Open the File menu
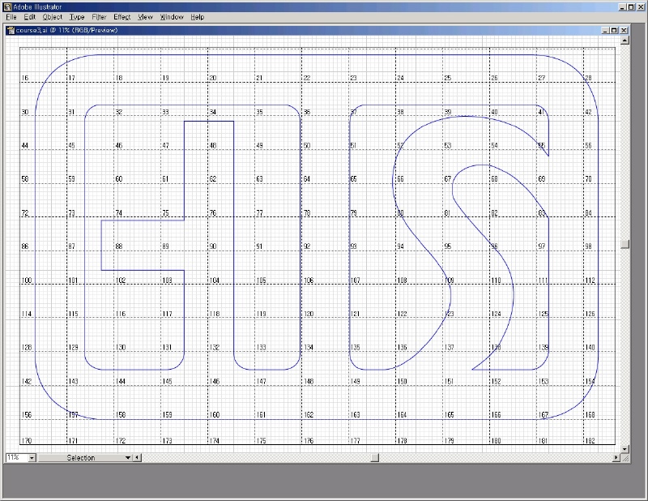 click(x=11, y=17)
